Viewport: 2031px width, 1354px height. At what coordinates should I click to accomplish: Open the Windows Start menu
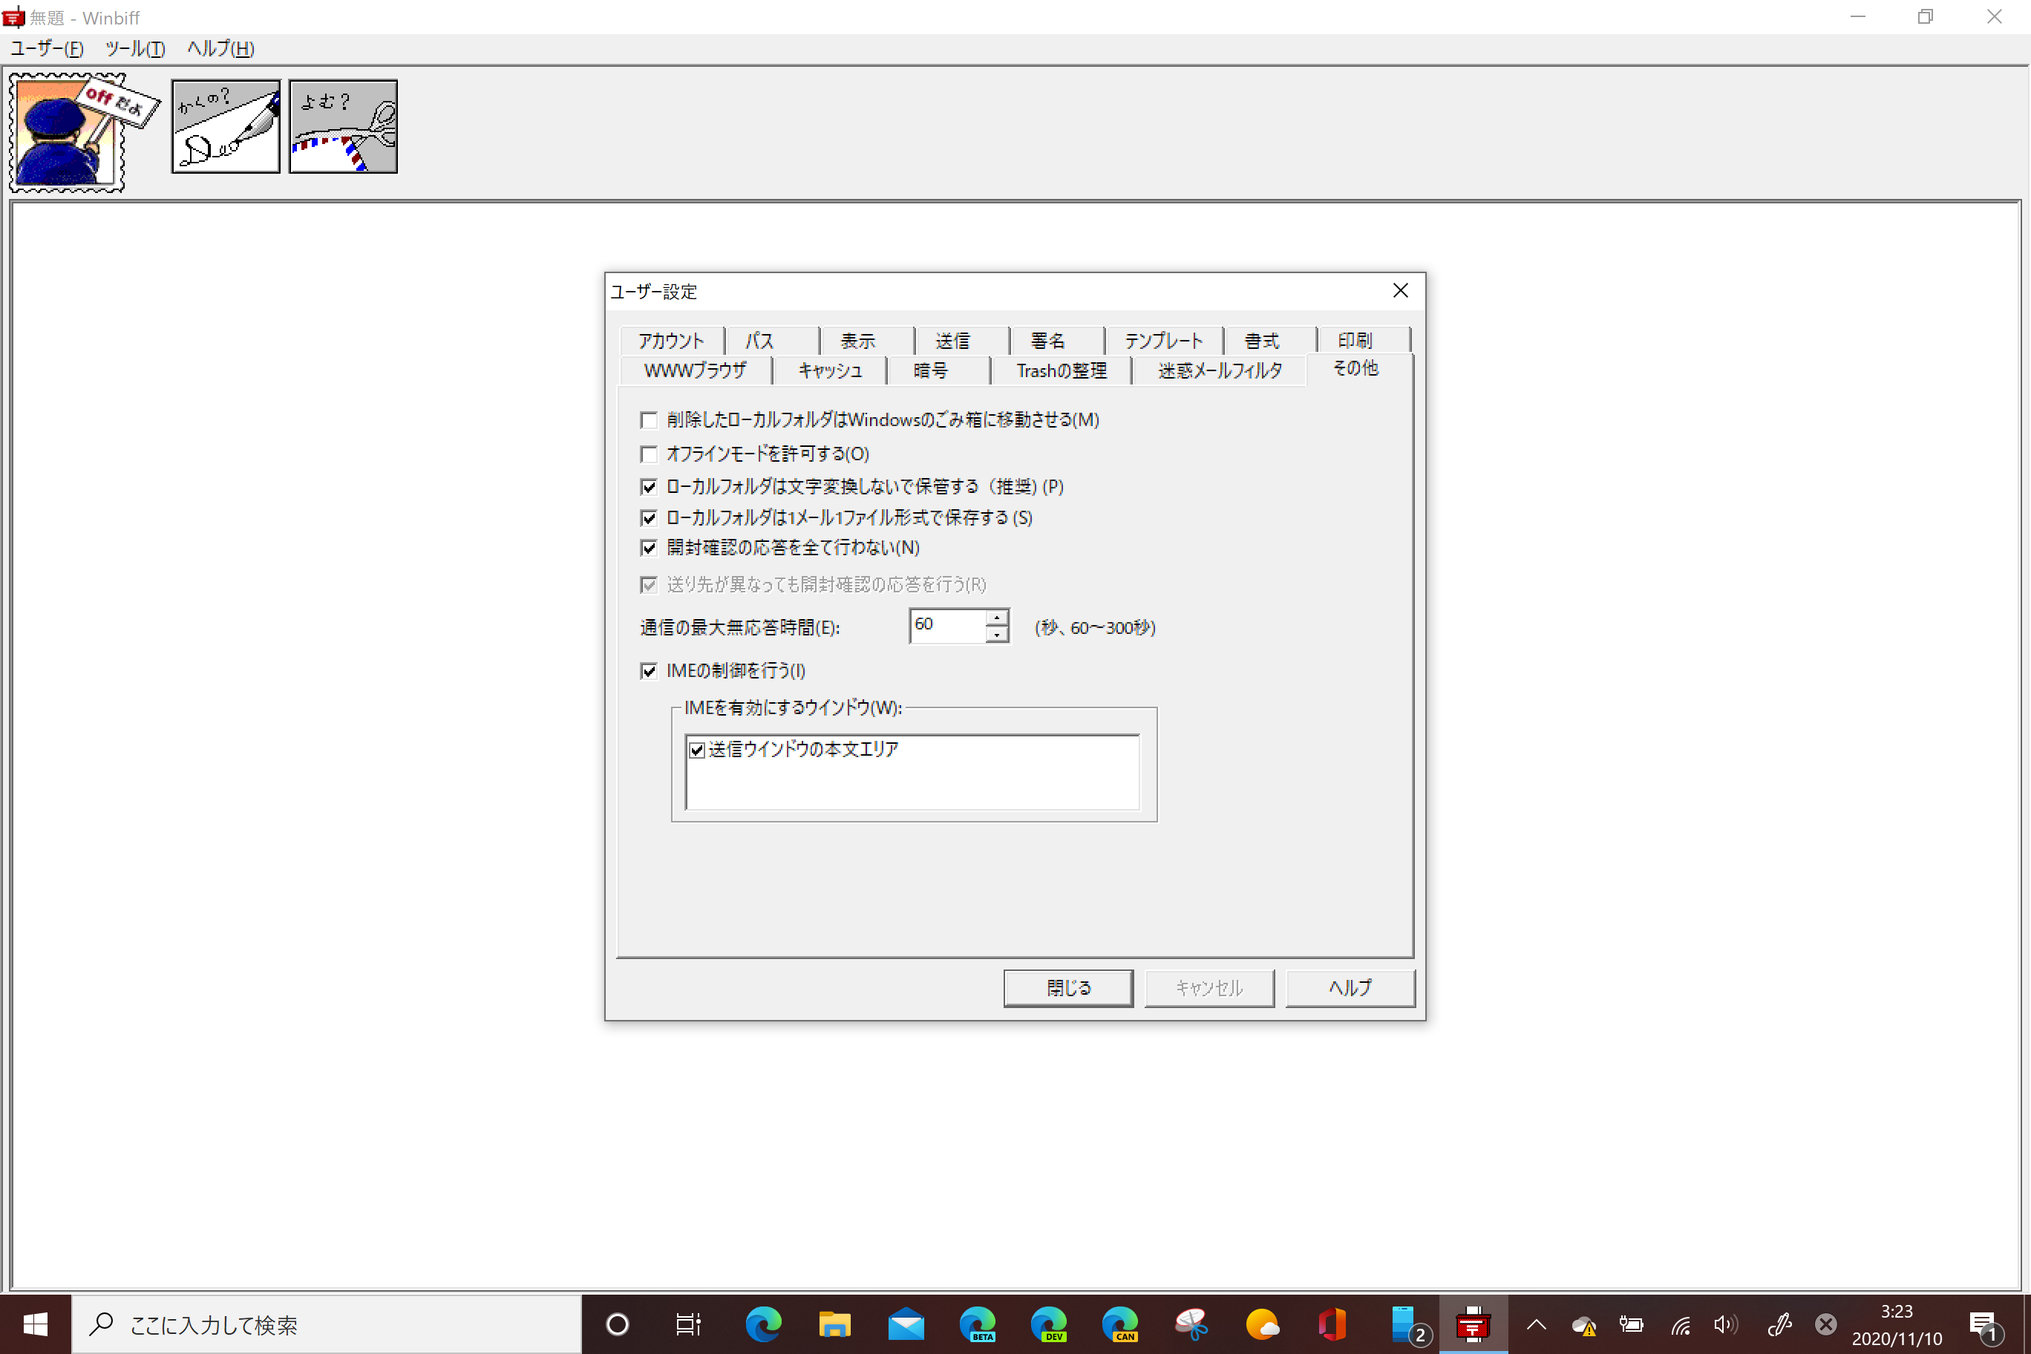[x=36, y=1324]
